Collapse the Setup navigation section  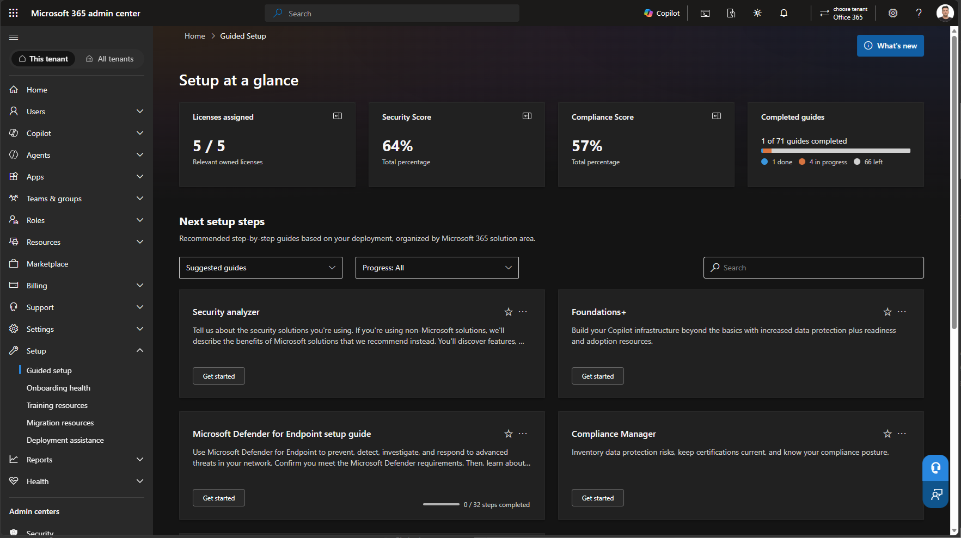coord(76,351)
